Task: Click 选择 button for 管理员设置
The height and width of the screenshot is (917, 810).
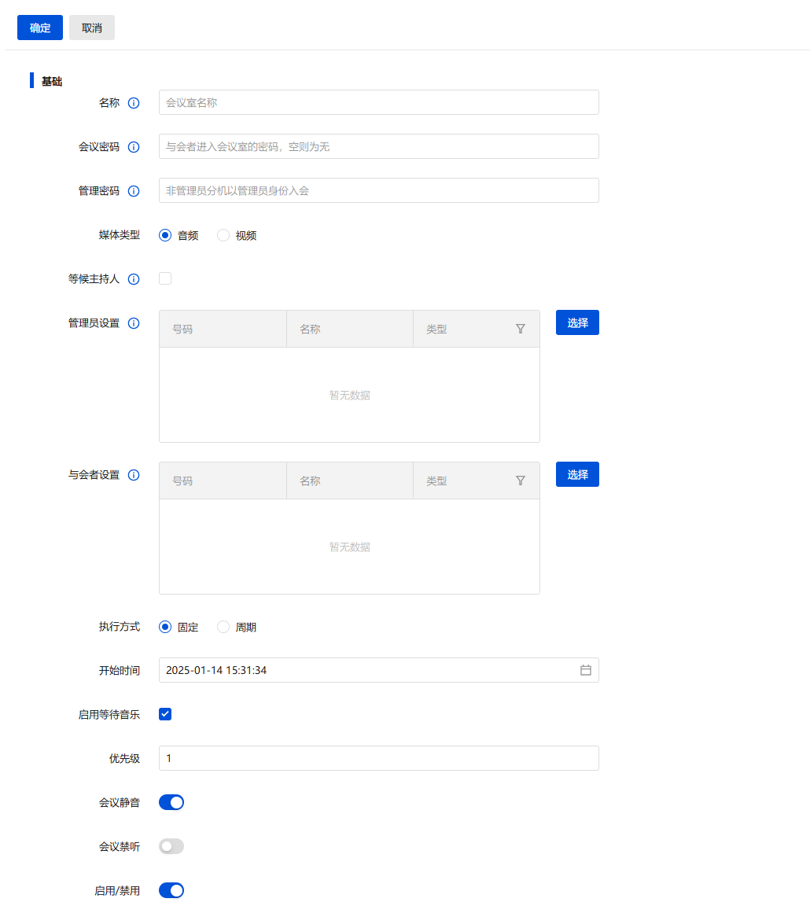Action: [x=577, y=322]
